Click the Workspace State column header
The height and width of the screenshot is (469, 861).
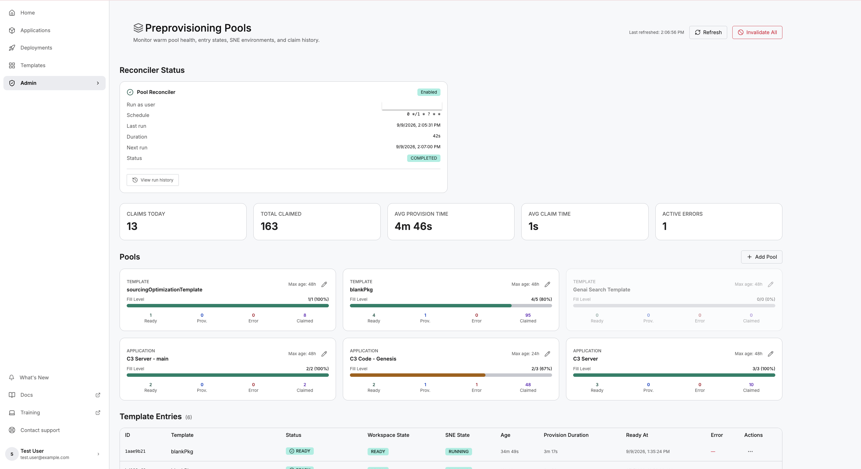[388, 435]
